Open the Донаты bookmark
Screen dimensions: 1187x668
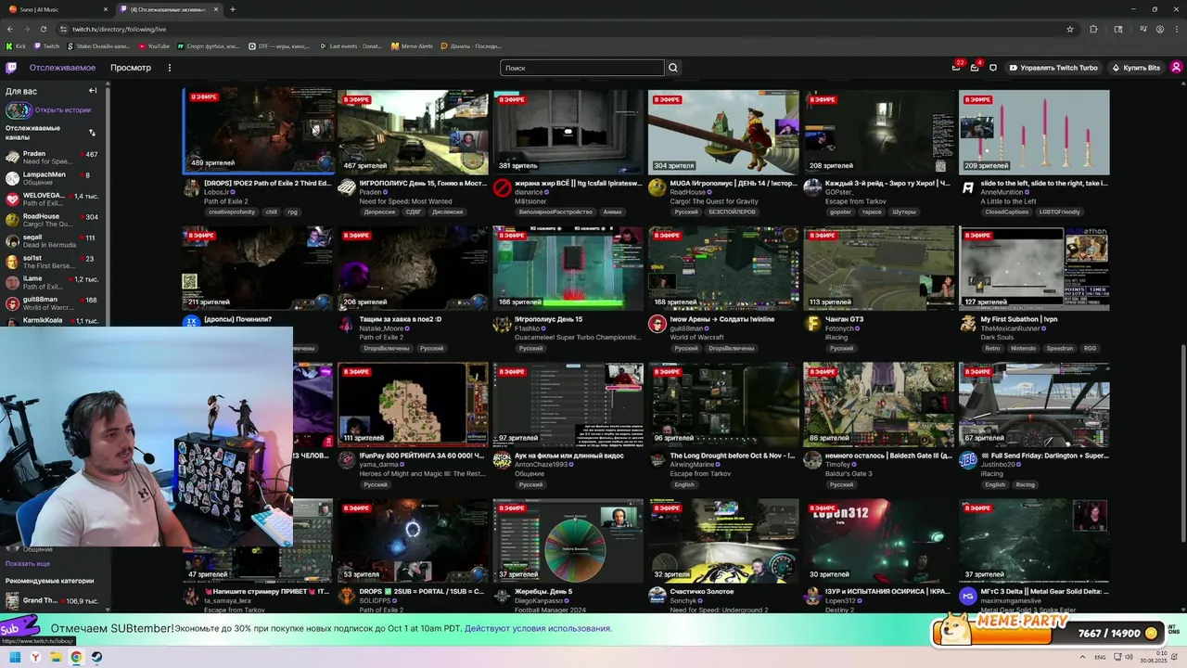(471, 46)
